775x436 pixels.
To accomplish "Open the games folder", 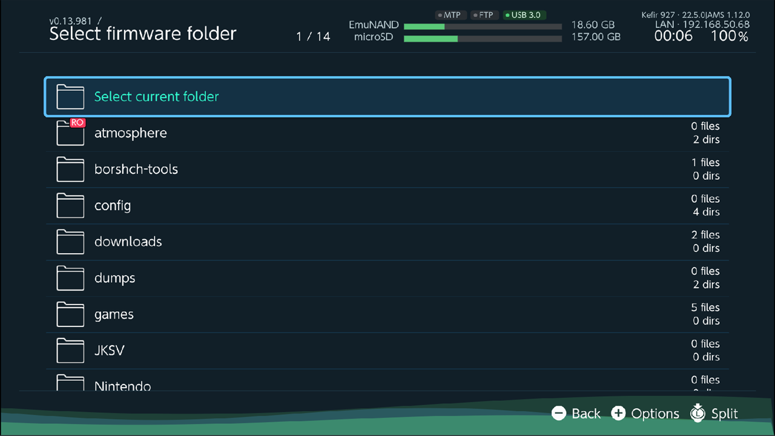I will [x=387, y=315].
